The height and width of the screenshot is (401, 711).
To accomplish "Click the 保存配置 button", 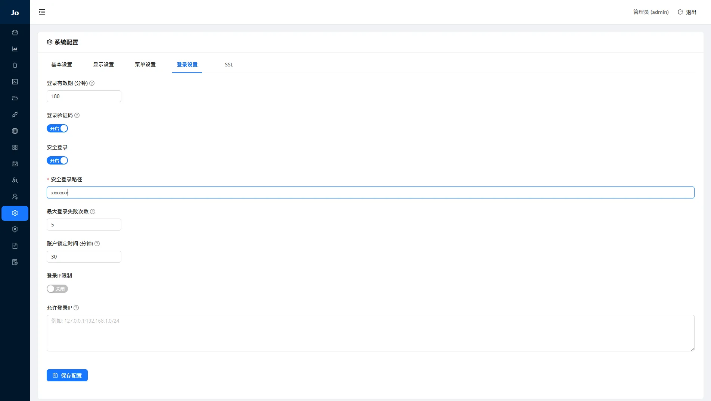I will tap(67, 376).
